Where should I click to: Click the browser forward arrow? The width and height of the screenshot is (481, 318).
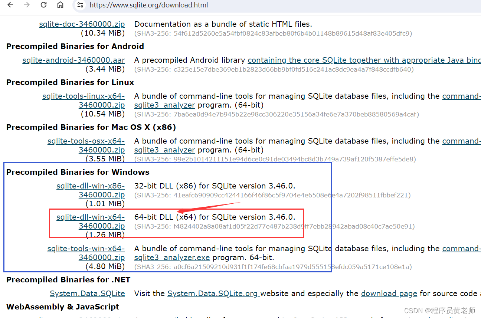[x=26, y=5]
